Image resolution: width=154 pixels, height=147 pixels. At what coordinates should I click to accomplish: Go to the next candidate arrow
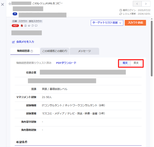click(146, 4)
